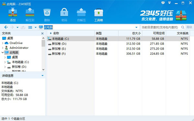Click the 高级 (Advanced) search link
This screenshot has height=121, width=194.
coord(189,27)
